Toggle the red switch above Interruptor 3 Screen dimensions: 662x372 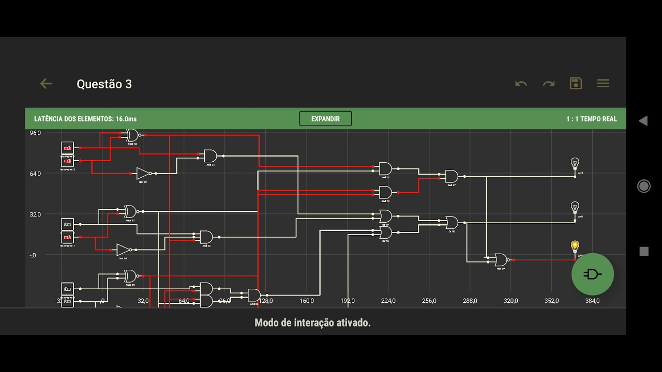tap(67, 148)
